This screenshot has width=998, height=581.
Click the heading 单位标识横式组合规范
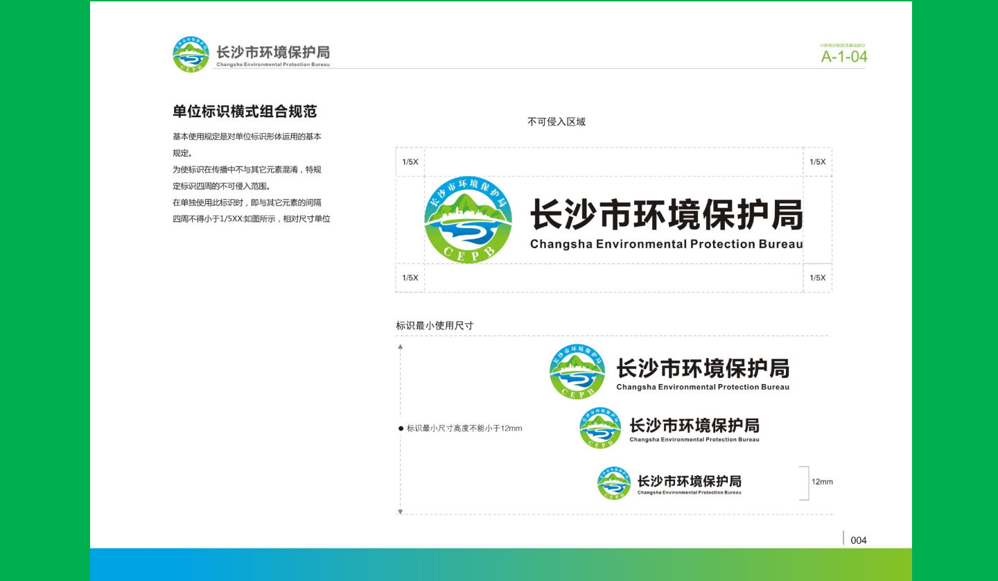coord(244,112)
